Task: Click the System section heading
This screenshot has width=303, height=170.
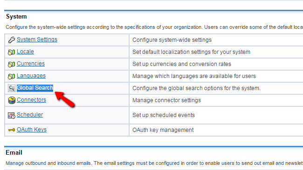Action: 16,17
